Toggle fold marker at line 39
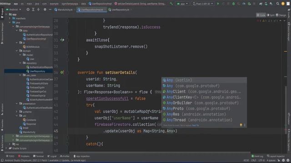Screen dimensions: 291x163 pos(68,92)
